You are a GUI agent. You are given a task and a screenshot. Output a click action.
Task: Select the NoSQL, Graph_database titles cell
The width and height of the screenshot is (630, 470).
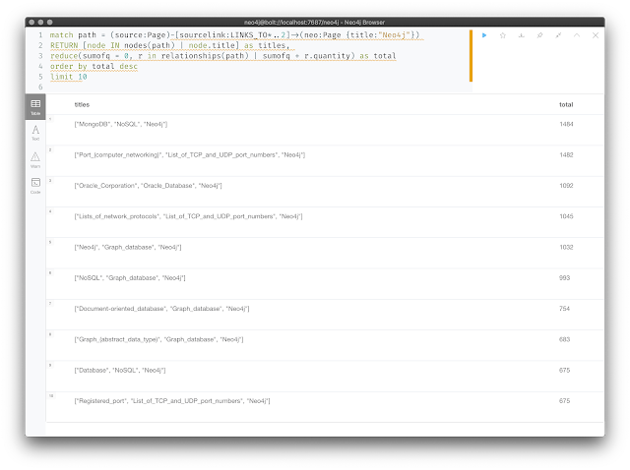click(130, 277)
